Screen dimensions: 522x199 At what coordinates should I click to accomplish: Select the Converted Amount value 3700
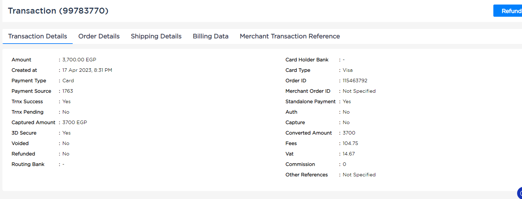tap(349, 133)
